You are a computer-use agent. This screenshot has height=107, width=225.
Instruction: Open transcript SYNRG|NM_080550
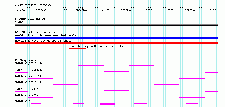pyautogui.click(x=27, y=95)
